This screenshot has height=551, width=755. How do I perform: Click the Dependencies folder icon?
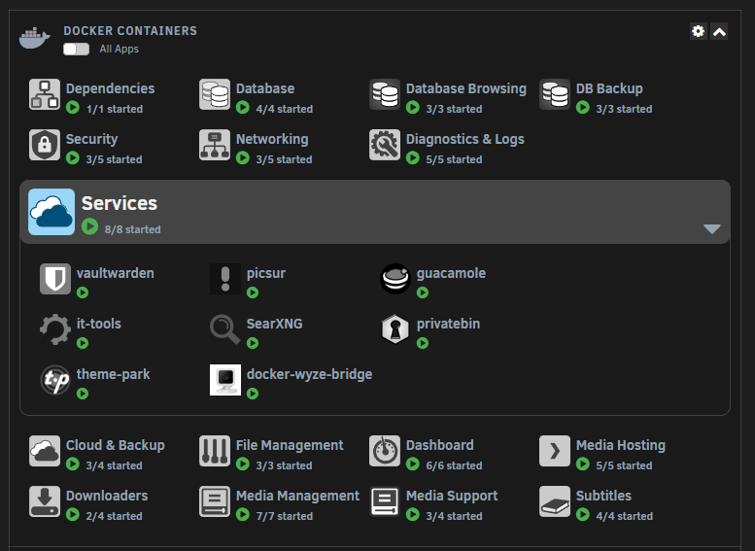point(45,94)
